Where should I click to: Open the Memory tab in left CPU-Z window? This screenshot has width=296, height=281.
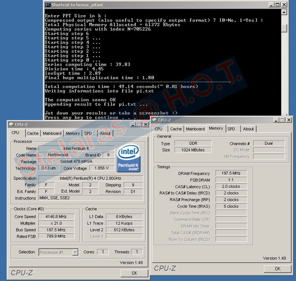click(73, 133)
